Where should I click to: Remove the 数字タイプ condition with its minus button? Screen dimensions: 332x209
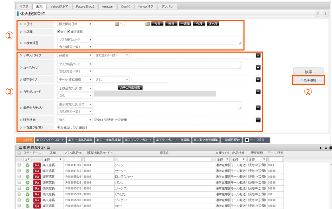pyautogui.click(x=258, y=80)
